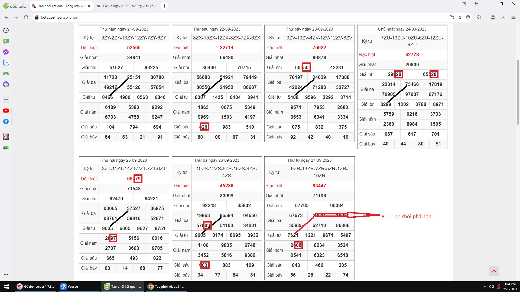Open the Zalo sidebar icon
This screenshot has height=292, width=520.
6,63
